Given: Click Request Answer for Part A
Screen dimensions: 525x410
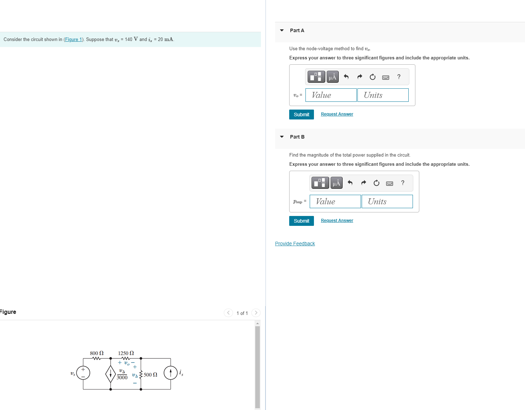Looking at the screenshot, I should pos(337,114).
